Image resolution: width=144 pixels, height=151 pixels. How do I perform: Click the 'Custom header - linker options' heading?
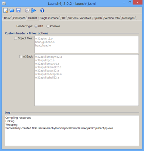(27, 33)
